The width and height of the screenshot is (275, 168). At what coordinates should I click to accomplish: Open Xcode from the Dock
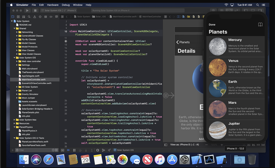point(196,160)
